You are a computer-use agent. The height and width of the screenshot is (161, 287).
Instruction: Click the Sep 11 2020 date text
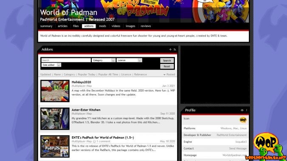(x=167, y=114)
